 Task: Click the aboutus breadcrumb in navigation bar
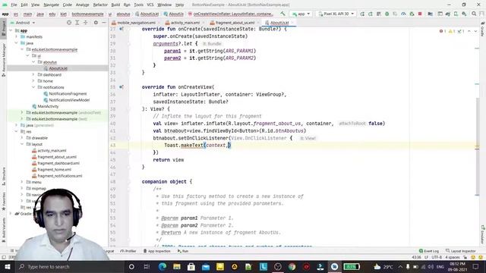123,14
